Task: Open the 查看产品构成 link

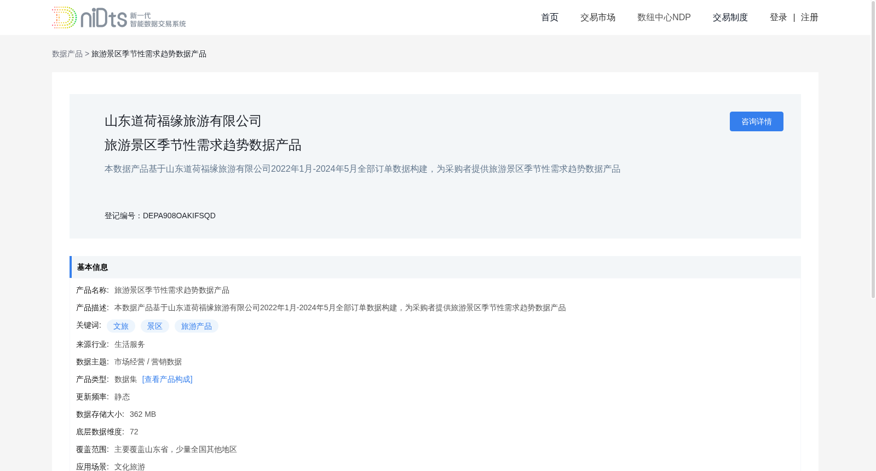Action: (168, 379)
